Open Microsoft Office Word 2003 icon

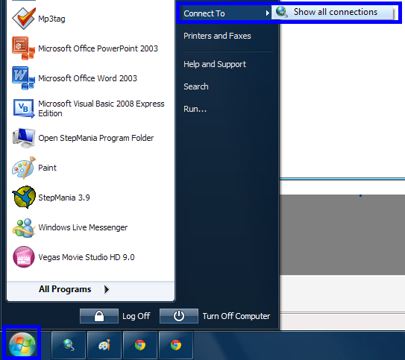coord(24,78)
